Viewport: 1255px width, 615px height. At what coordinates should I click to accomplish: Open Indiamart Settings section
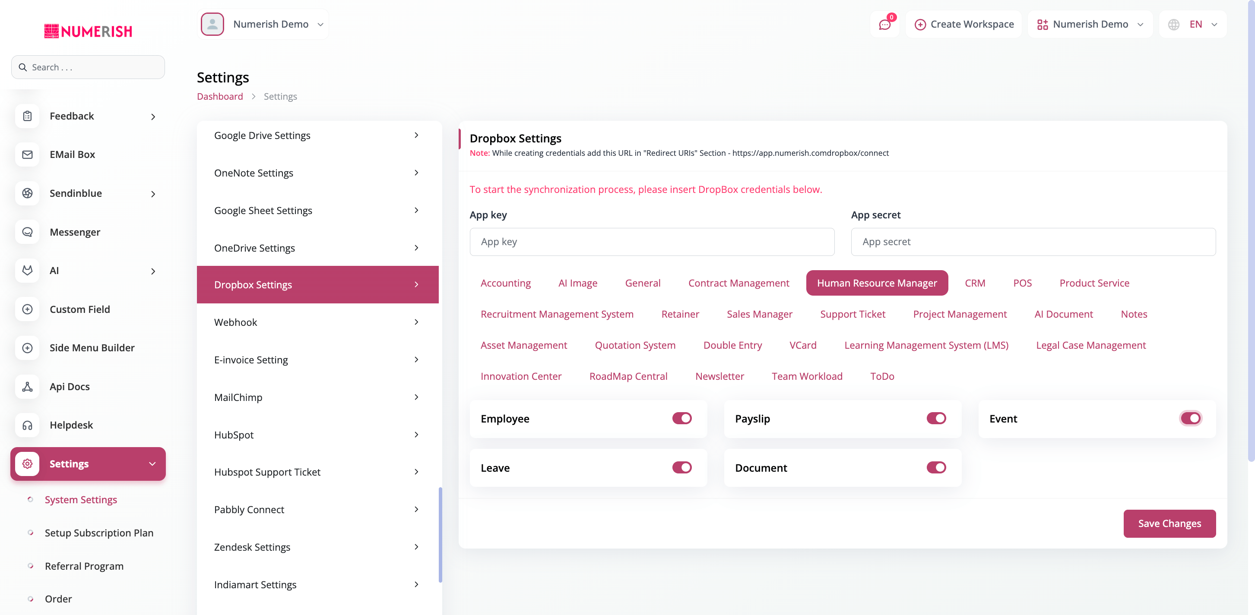[318, 584]
